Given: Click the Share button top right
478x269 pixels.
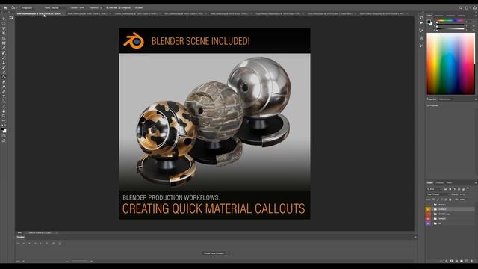Looking at the screenshot, I should click(x=475, y=8).
